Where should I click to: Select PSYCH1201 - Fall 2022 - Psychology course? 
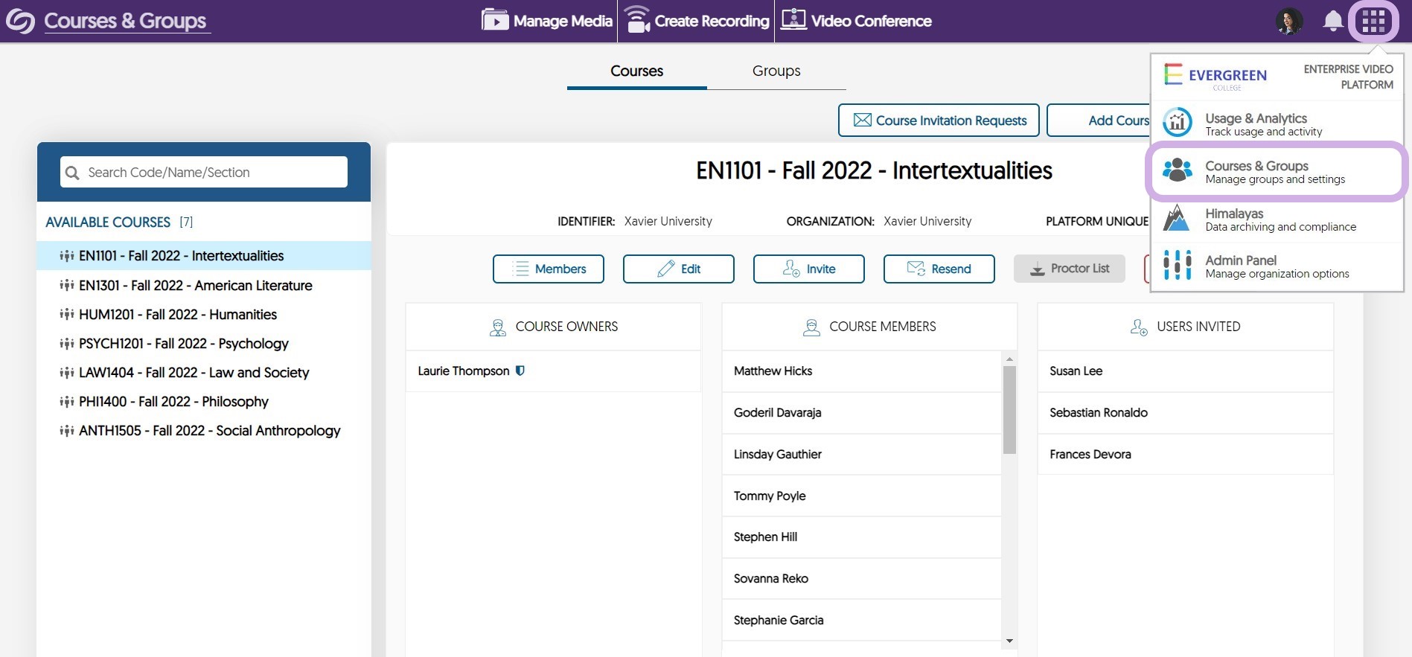183,344
